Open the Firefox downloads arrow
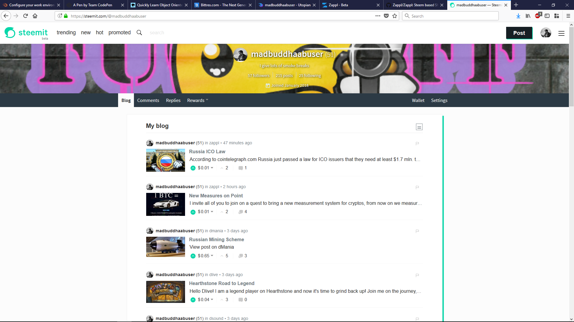 [x=518, y=16]
